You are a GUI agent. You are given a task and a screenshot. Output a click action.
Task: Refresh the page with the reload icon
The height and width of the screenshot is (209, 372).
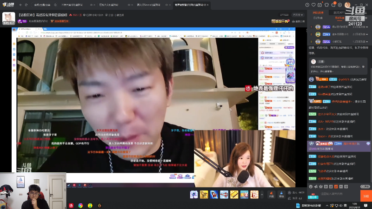[27, 5]
